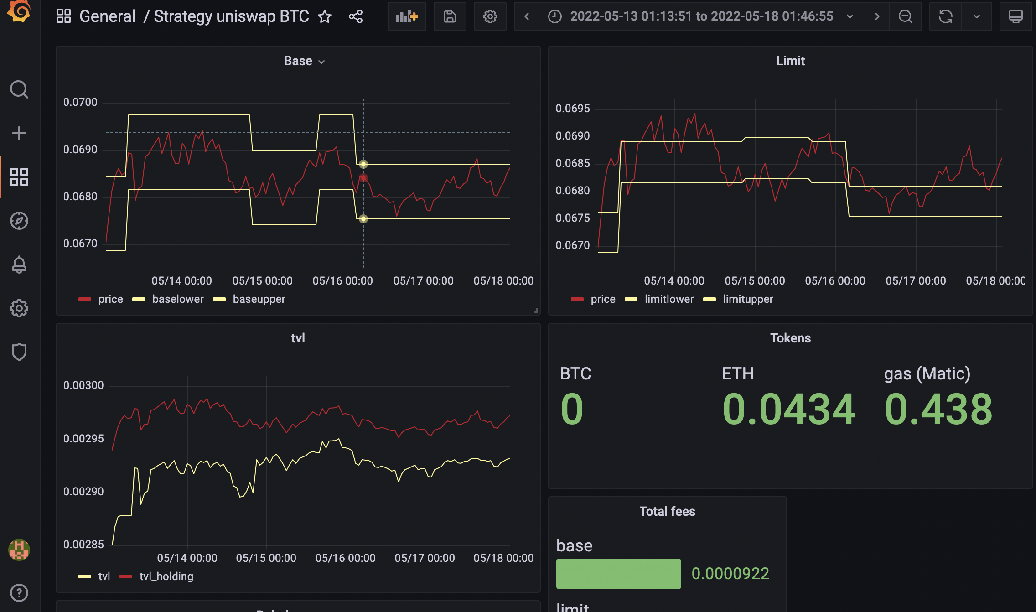This screenshot has height=612, width=1036.
Task: Toggle limitupper series in Limit legend
Action: (x=748, y=299)
